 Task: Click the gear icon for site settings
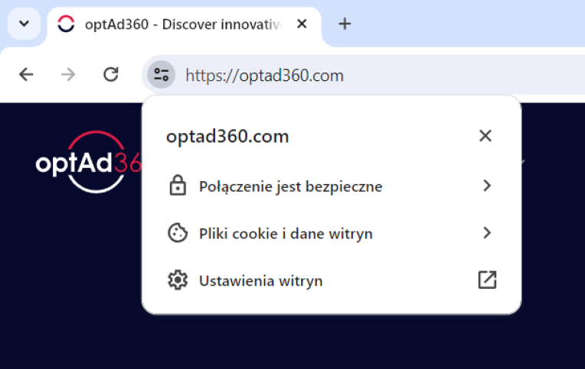178,280
